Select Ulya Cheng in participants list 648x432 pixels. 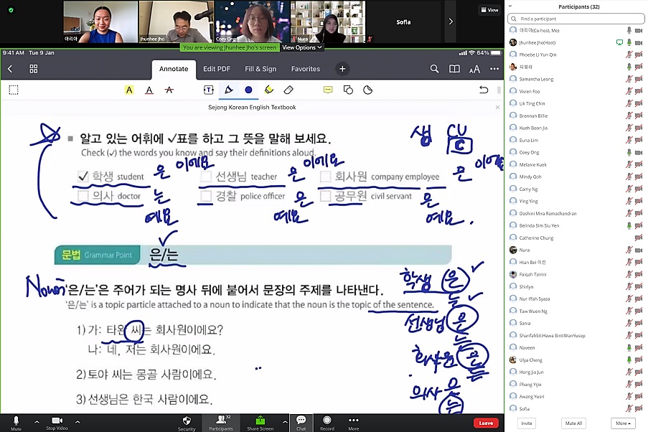pyautogui.click(x=576, y=360)
